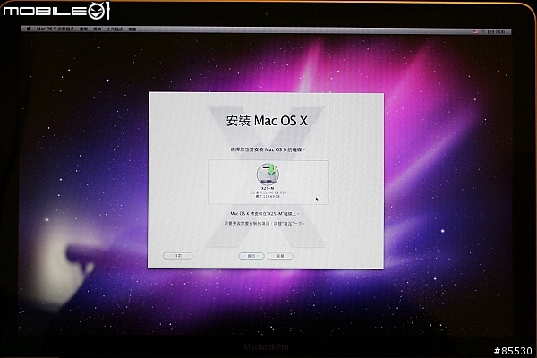Select the X25-M disk icon
The image size is (537, 358).
tap(268, 175)
